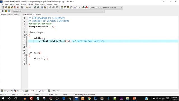Viewport: 179px width, 101px height.
Task: Click the Goto Bookmarks icon on second toolbar
Action: (x=9, y=11)
